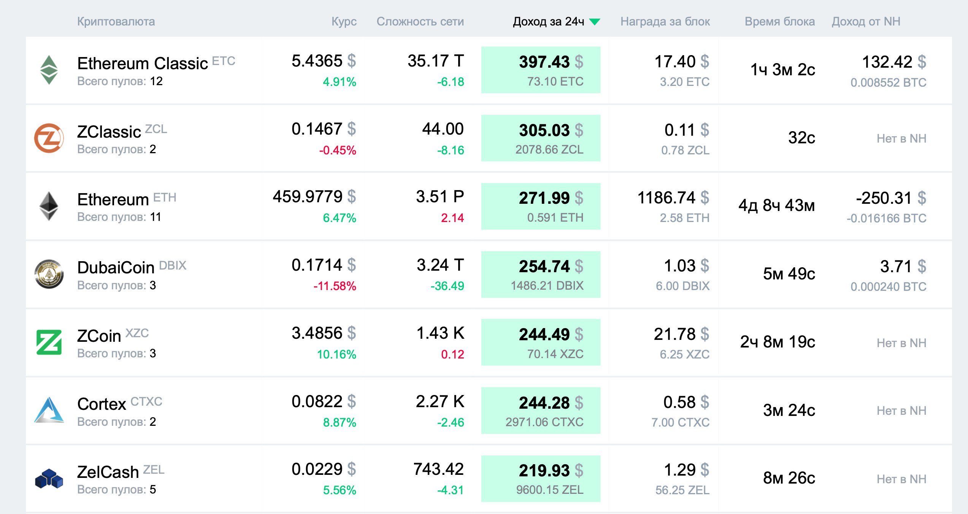The width and height of the screenshot is (968, 514).
Task: Sort table by Награда за блок
Action: click(x=665, y=22)
